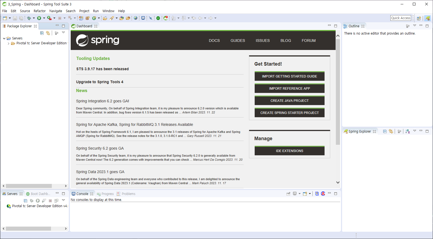The width and height of the screenshot is (433, 239).
Task: Click the Open Web Browser globe icon
Action: coord(135,18)
